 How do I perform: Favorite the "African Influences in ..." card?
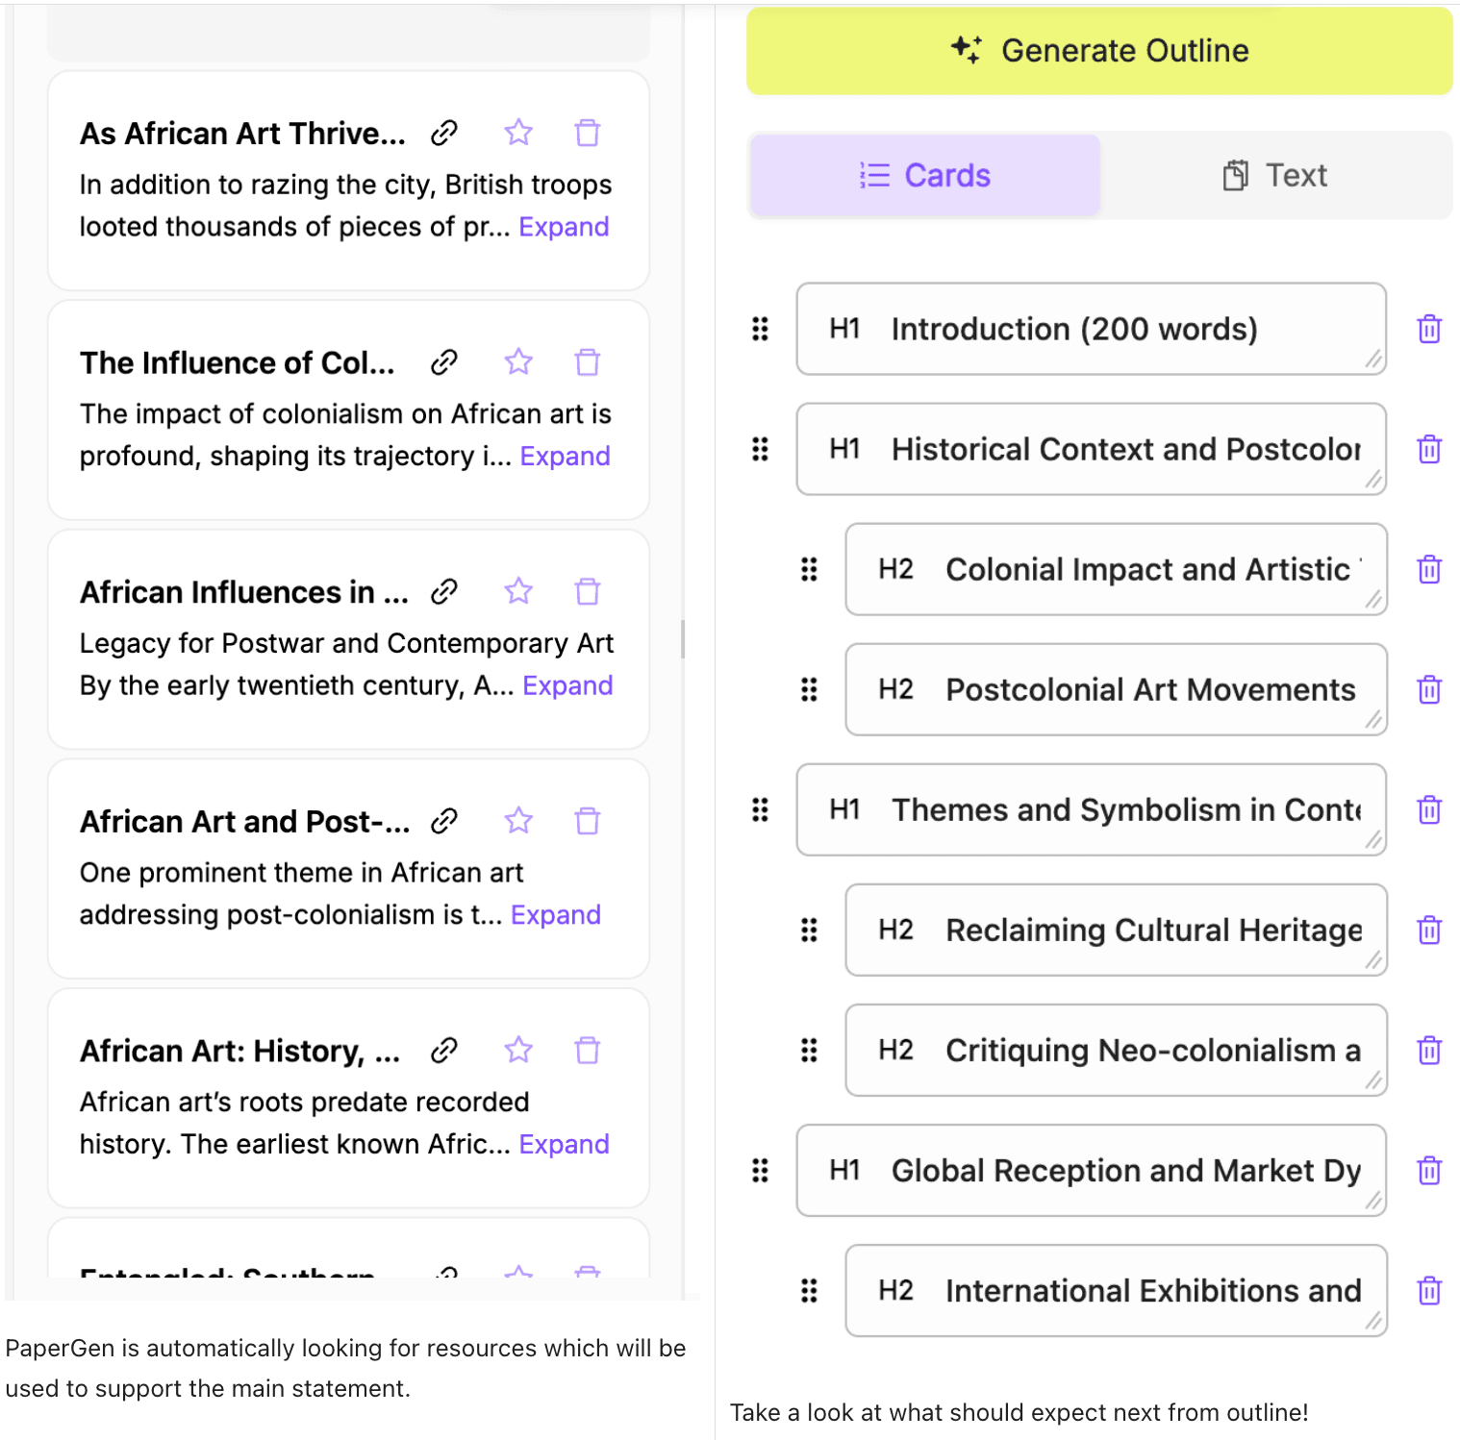518,591
